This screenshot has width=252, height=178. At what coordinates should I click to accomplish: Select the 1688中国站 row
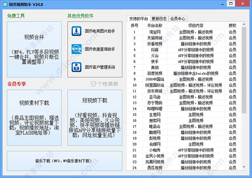pos(184,79)
